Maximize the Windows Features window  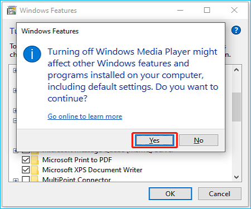[x=207, y=10]
